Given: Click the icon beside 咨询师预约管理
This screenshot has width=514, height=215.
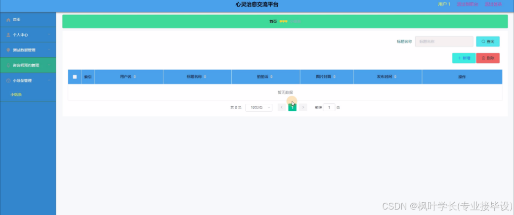Looking at the screenshot, I should [8, 65].
